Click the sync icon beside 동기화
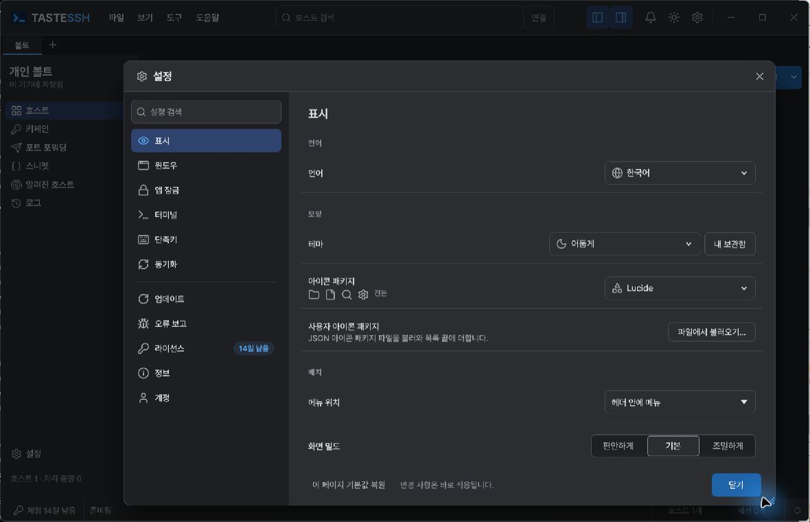810x522 pixels. coord(143,264)
